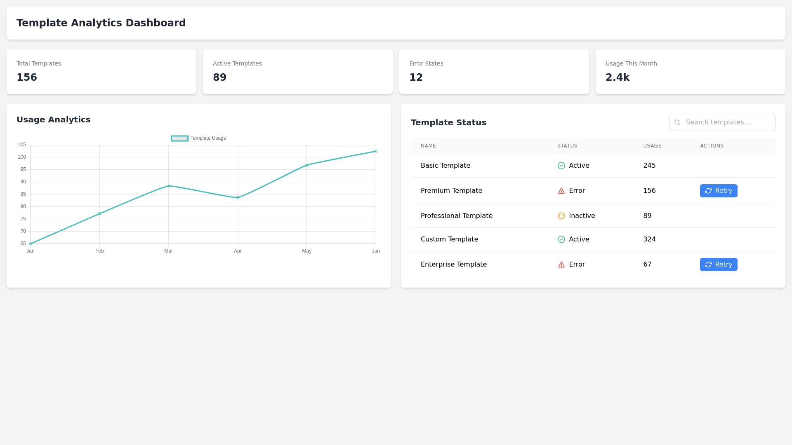792x445 pixels.
Task: Click the Name column header
Action: pyautogui.click(x=428, y=146)
